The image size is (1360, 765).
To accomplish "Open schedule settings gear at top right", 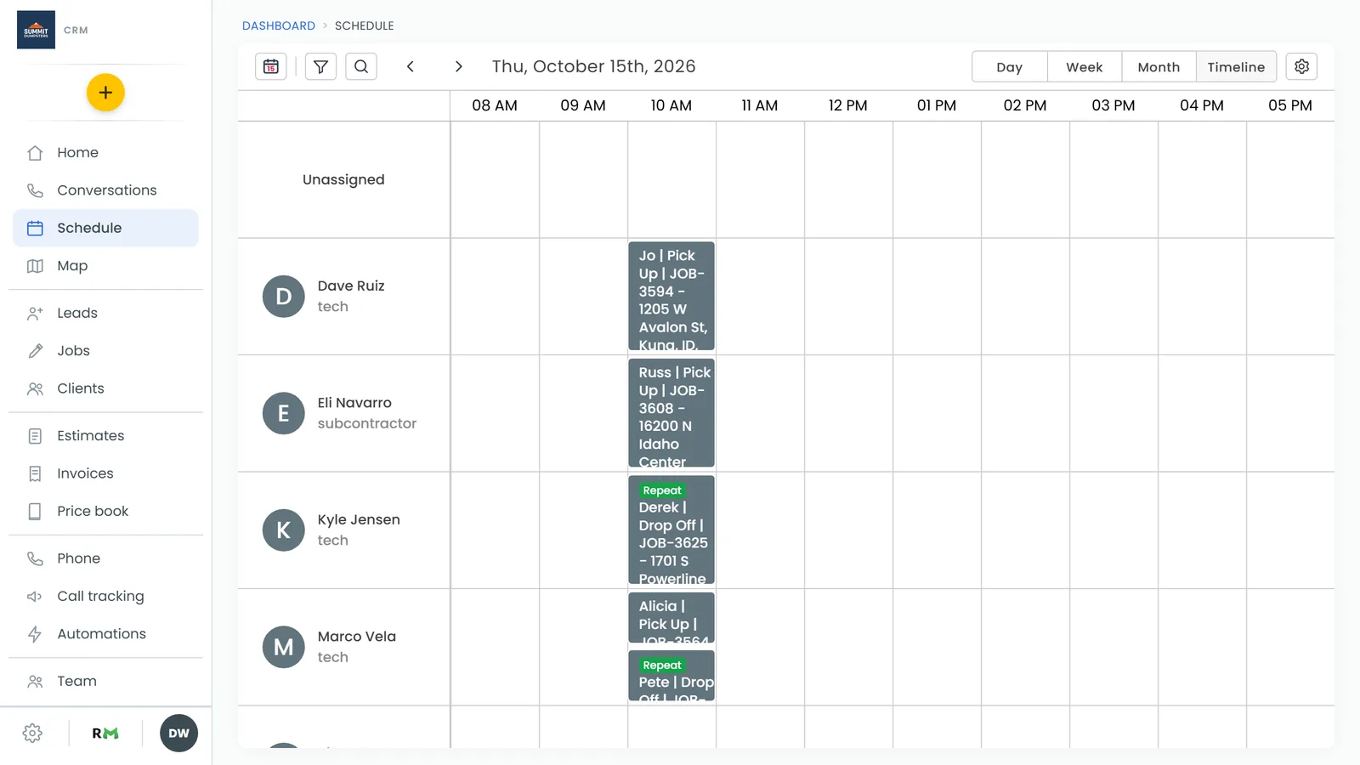I will (x=1301, y=66).
